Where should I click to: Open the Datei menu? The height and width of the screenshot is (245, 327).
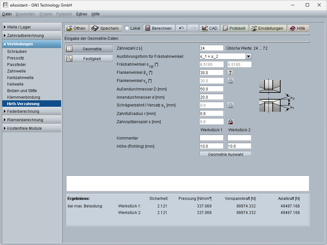coord(7,14)
